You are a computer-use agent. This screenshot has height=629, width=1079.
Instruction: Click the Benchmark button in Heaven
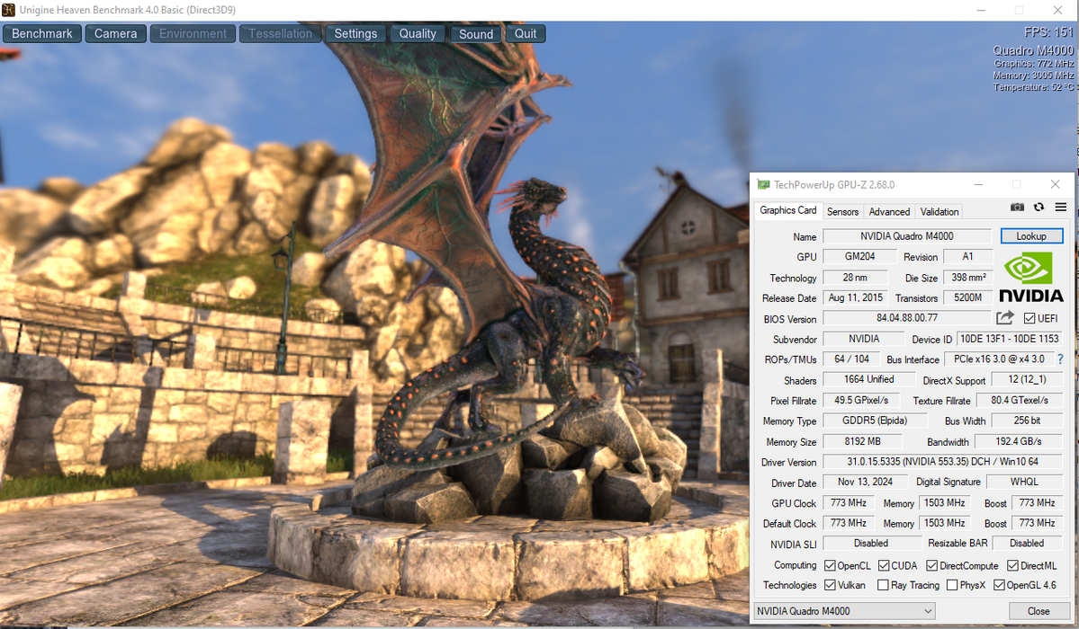(42, 33)
